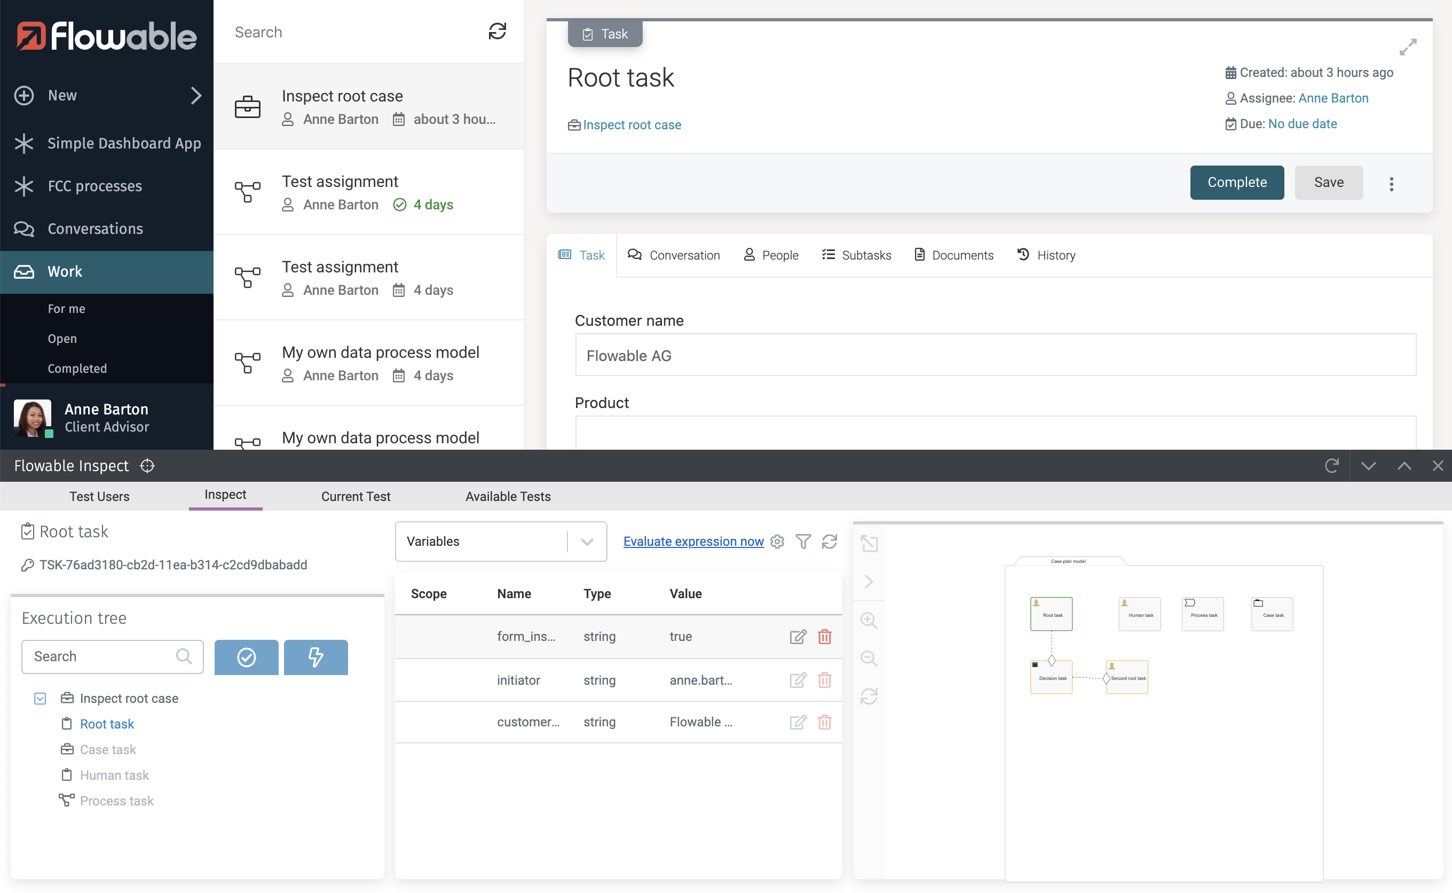Open the variables filter funnel icon
1452x893 pixels.
coord(803,542)
